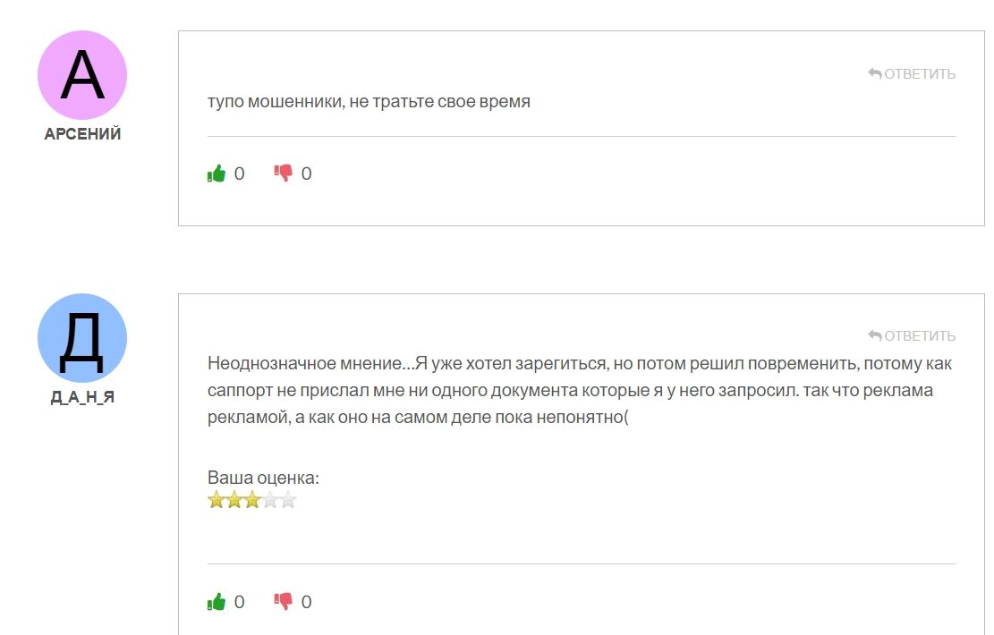The width and height of the screenshot is (994, 635).
Task: Like Д_А_Н_Я's review with thumbs up
Action: coord(216,602)
